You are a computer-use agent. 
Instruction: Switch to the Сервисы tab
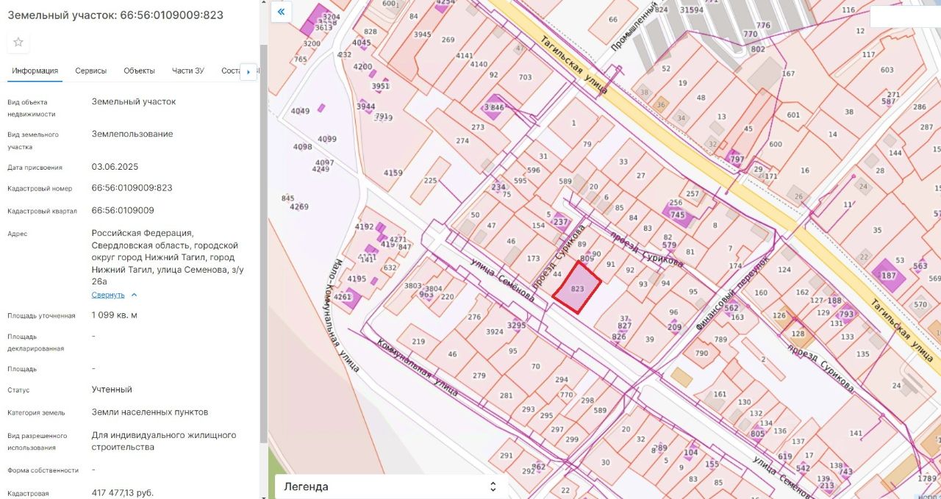90,71
